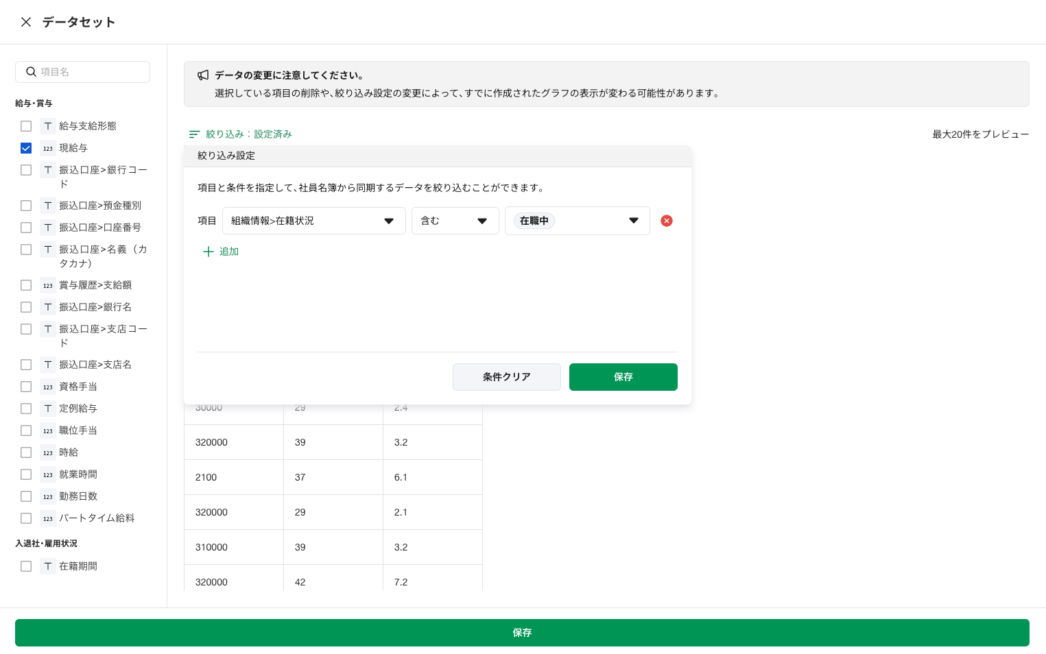Click the numeric type icon beside 時給
This screenshot has height=654, width=1046.
coord(48,452)
